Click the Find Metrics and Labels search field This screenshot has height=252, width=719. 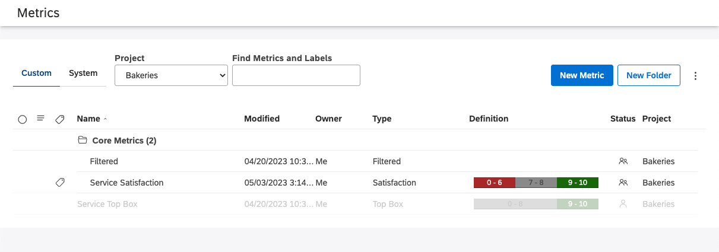point(296,75)
